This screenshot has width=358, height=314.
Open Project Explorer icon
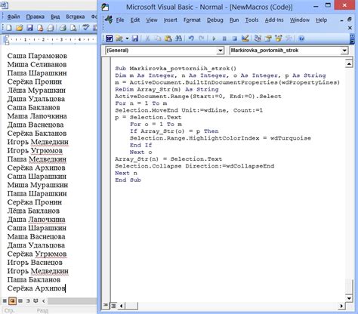(258, 38)
